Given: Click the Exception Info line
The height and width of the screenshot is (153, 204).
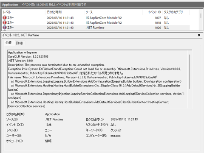Looking at the screenshot, I should [94, 71].
